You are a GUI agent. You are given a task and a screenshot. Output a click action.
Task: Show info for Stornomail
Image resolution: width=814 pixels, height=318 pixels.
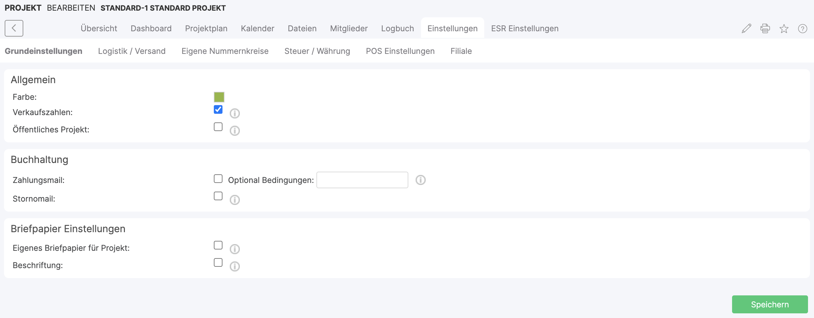coord(235,200)
